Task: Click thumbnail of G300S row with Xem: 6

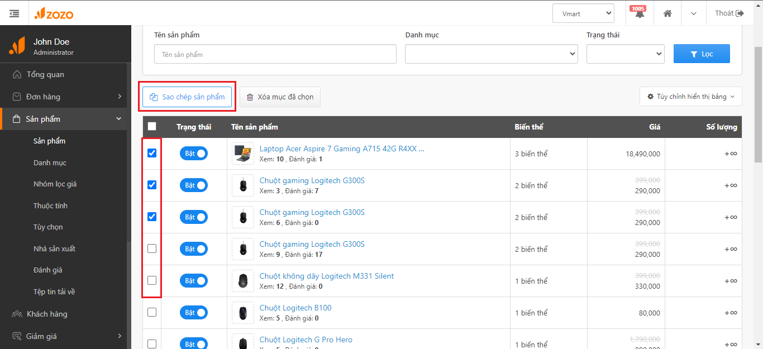Action: [243, 217]
